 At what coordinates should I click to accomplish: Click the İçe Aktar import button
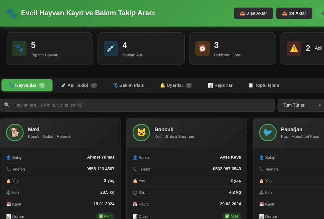(294, 13)
